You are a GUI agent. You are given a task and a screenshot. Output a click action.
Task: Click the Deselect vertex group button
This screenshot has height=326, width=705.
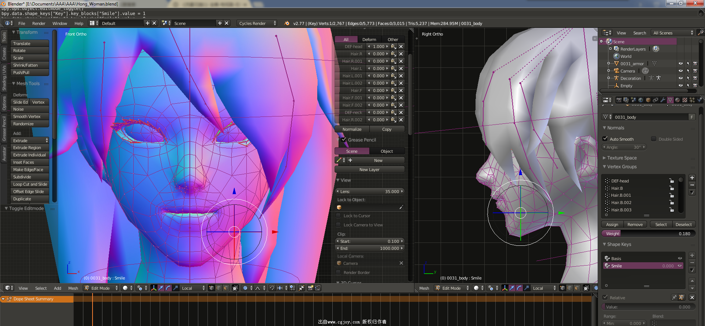[683, 224]
